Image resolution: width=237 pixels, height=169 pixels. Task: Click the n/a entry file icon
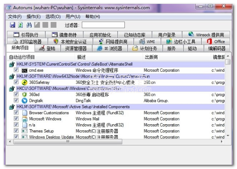[x=24, y=125]
